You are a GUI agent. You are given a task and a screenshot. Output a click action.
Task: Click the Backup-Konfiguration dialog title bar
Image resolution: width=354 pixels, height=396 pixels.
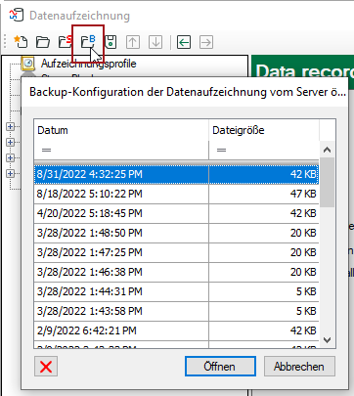(185, 92)
